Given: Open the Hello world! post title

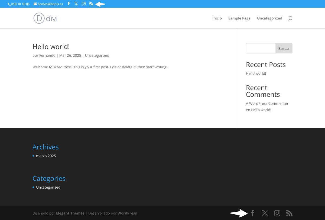Looking at the screenshot, I should [51, 47].
